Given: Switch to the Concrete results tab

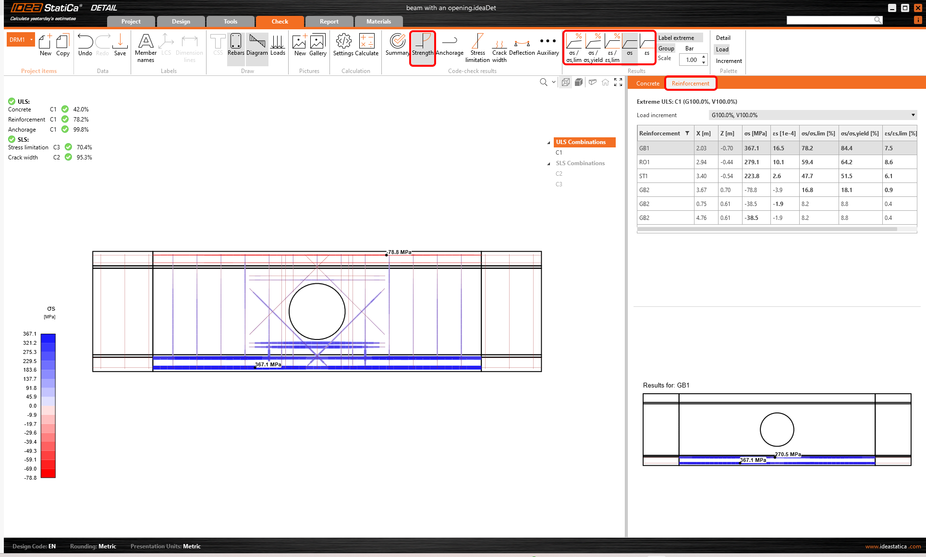Looking at the screenshot, I should point(647,84).
